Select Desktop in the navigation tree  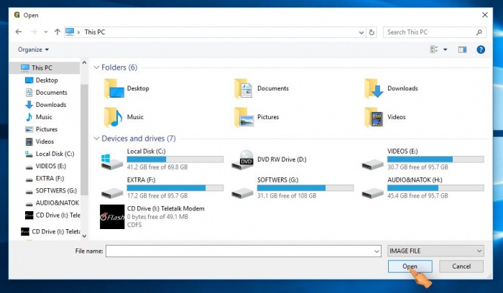click(47, 80)
